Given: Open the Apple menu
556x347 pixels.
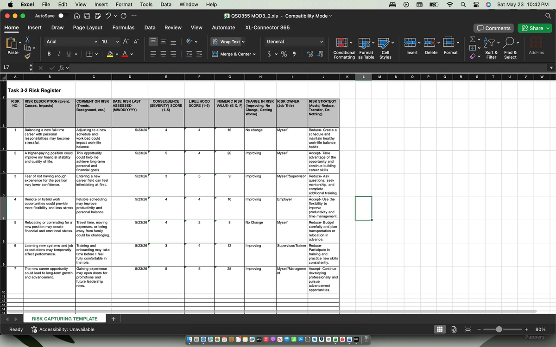Looking at the screenshot, I should coord(10,4).
